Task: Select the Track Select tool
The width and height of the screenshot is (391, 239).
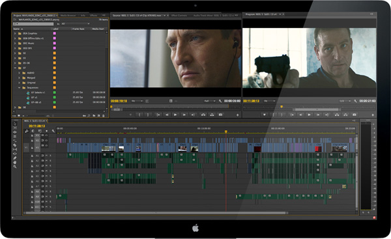Action: 15,128
